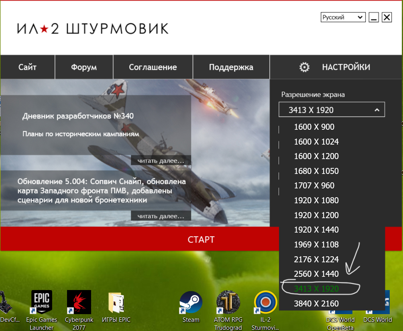Read more about Дневник разработчиков №340
This screenshot has width=403, height=331.
coord(161,161)
